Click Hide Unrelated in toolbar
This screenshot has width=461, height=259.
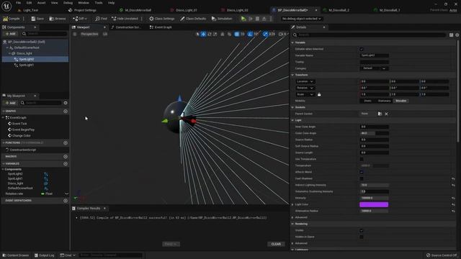pos(125,19)
